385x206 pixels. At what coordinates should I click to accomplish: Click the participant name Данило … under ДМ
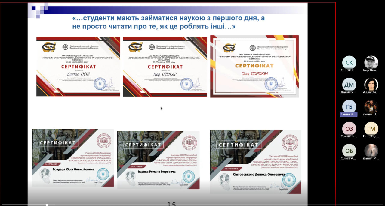[349, 92]
